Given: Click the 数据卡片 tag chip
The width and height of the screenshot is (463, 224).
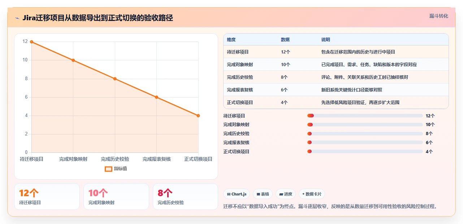Looking at the screenshot, I should 312,194.
